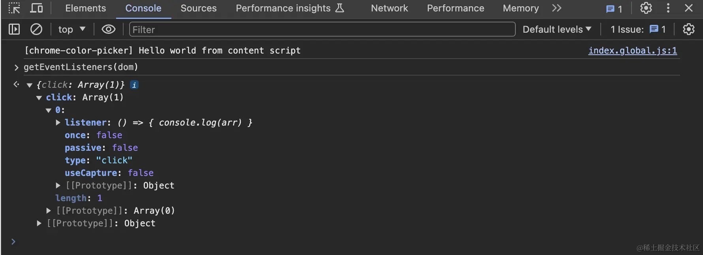
Task: Open DevTools settings gear in tab bar
Action: pyautogui.click(x=646, y=8)
